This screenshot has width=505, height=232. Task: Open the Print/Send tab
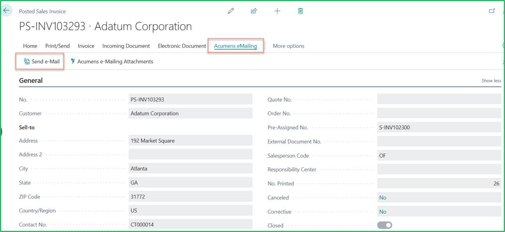[57, 46]
